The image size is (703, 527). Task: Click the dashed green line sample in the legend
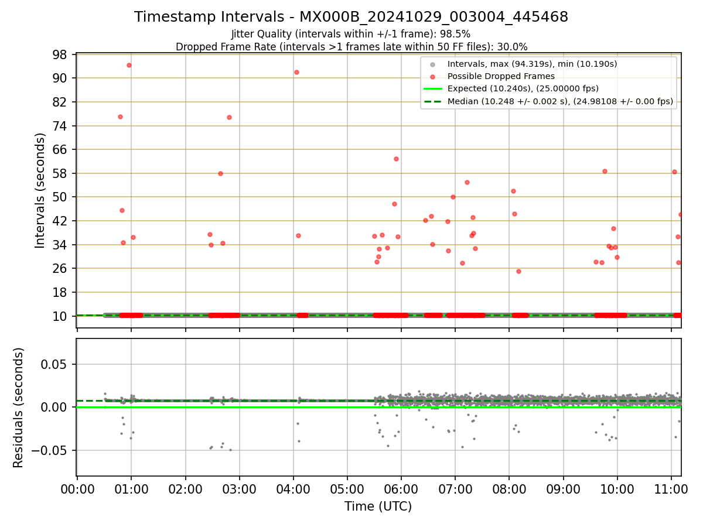(x=433, y=101)
